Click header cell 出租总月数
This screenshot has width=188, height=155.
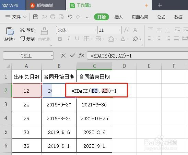point(26,77)
